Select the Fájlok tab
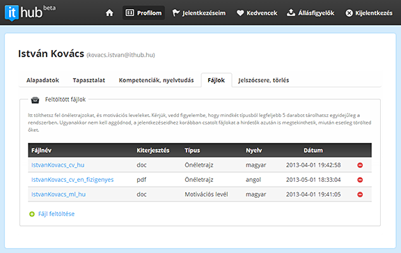The height and width of the screenshot is (253, 401). tap(217, 80)
